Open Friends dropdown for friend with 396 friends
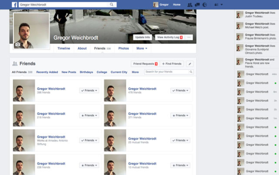Viewport: 279px width, 175px height. pyautogui.click(x=89, y=91)
